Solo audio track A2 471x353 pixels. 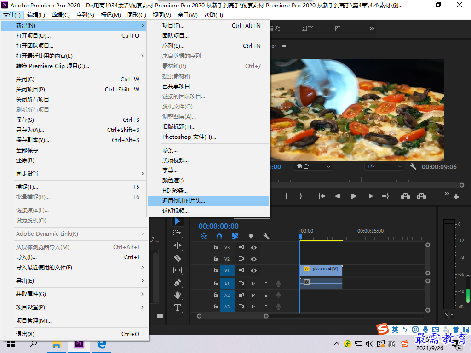coord(266,295)
